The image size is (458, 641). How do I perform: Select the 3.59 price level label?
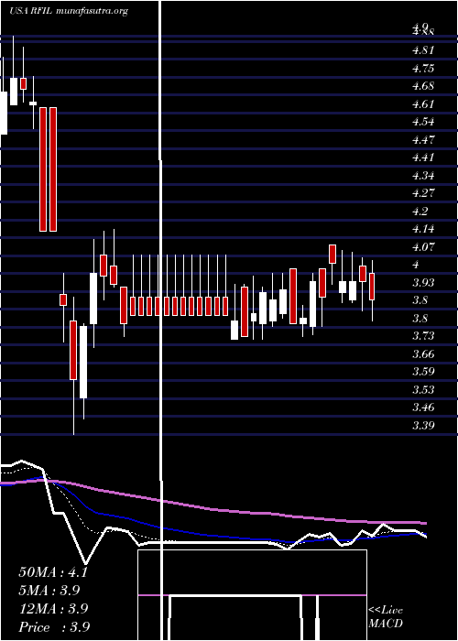point(423,372)
